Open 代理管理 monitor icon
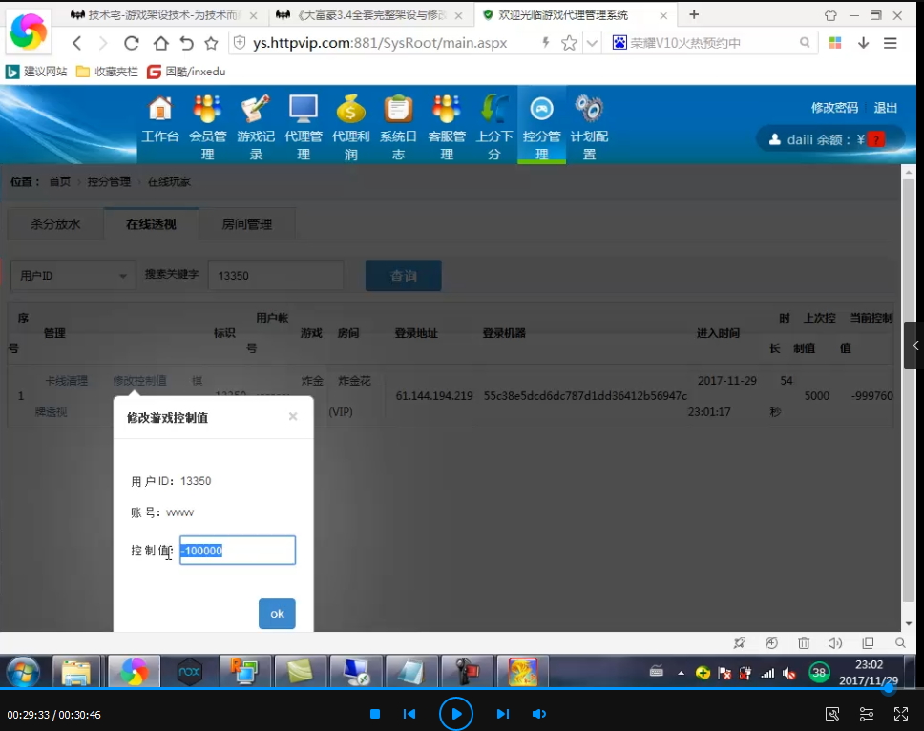 pos(304,111)
